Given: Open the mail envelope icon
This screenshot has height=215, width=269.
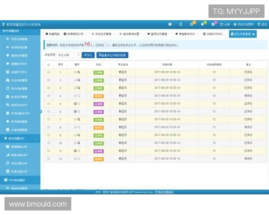Looking at the screenshot, I should [x=213, y=24].
